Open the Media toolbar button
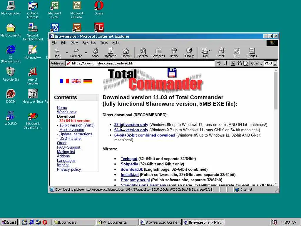 click(x=173, y=53)
